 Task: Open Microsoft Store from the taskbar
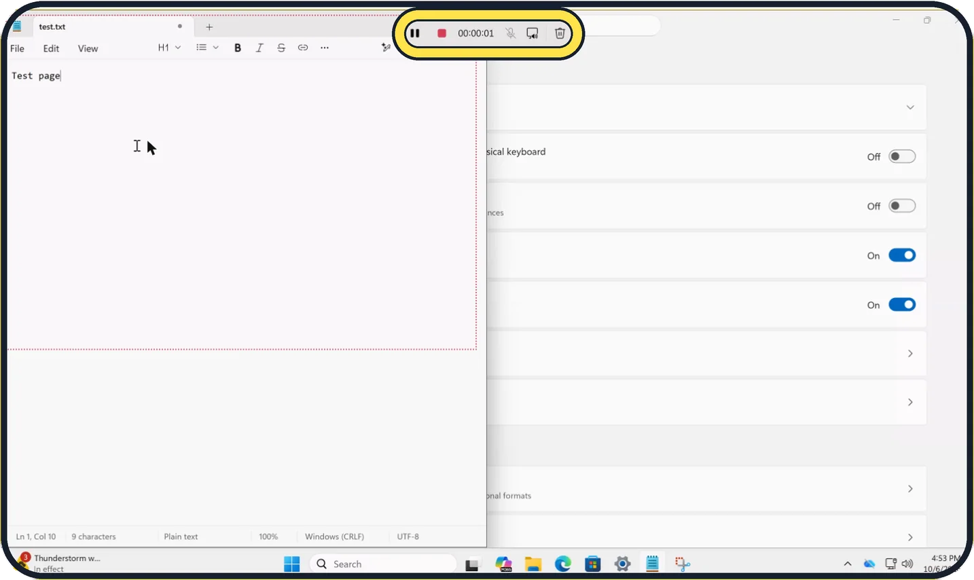[593, 564]
